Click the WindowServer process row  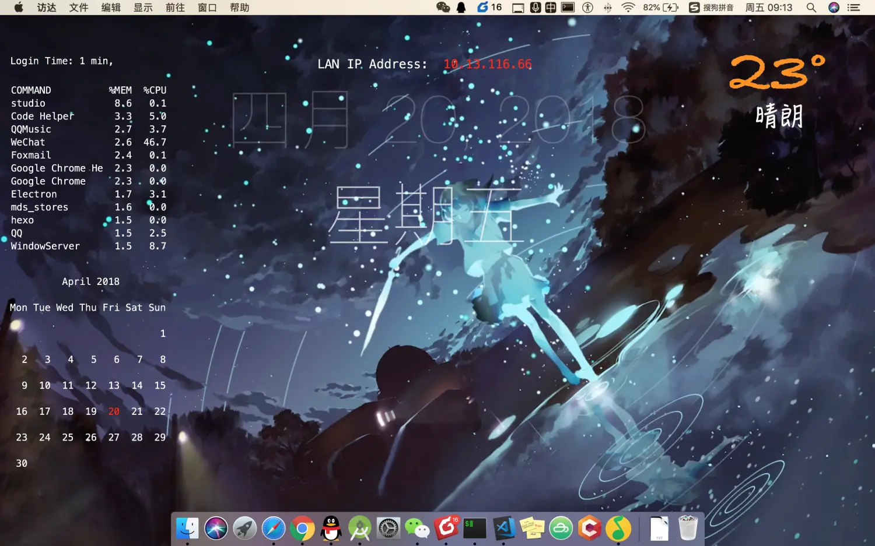[x=89, y=246]
